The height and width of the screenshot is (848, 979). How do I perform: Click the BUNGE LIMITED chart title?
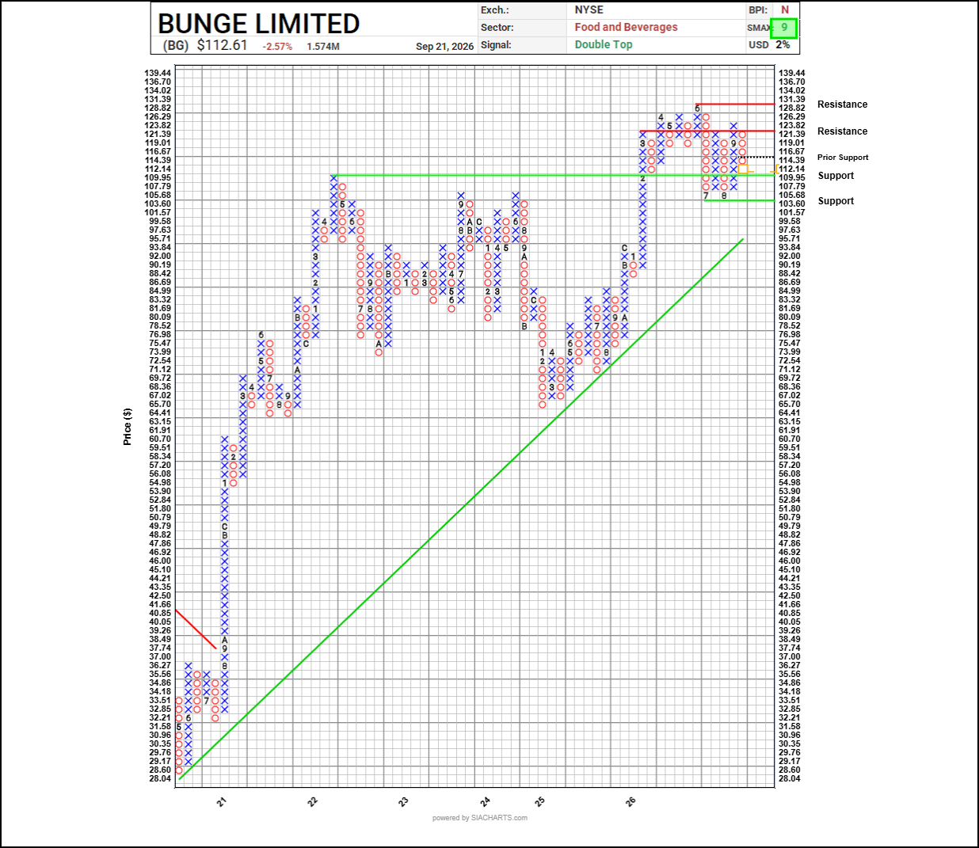pyautogui.click(x=259, y=23)
